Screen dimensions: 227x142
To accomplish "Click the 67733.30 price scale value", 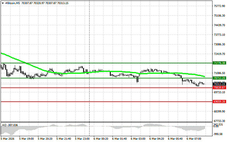I will coord(220,121).
